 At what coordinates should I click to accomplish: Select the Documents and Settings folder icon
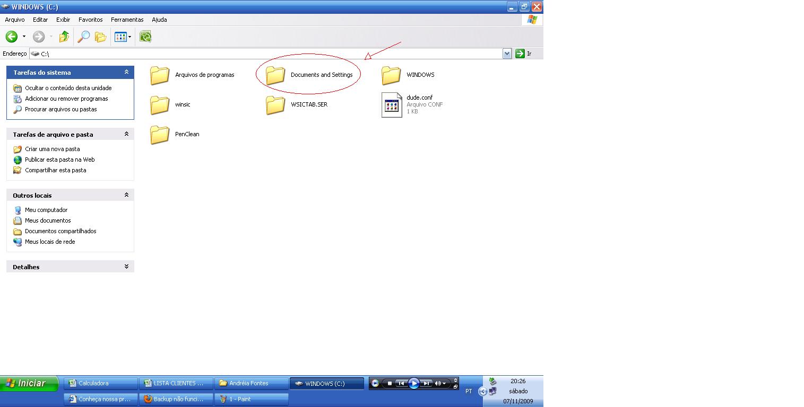pyautogui.click(x=275, y=75)
